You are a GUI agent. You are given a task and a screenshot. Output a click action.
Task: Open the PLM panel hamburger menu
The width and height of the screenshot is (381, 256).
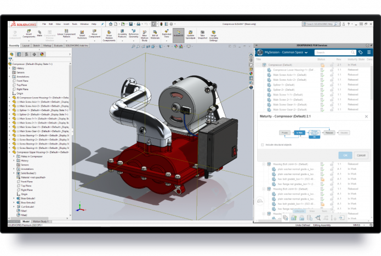click(x=369, y=52)
